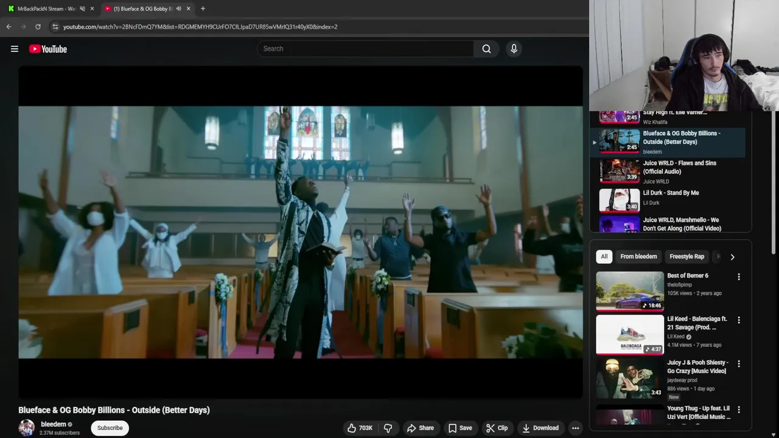Click the page vertical scrollbar
Viewport: 779px width, 438px height.
point(775,182)
